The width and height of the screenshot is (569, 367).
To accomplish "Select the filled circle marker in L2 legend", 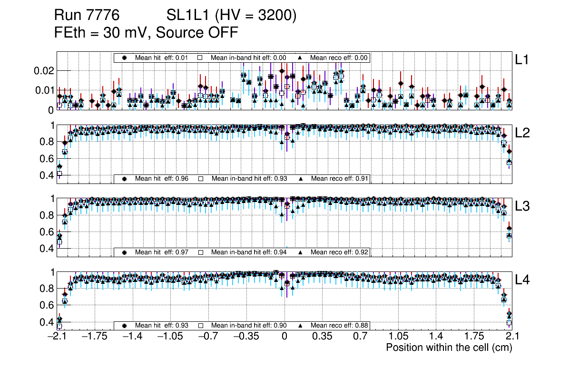I will click(x=125, y=179).
